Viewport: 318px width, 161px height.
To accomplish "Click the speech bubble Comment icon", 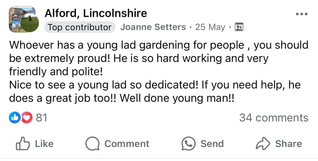I will click(92, 144).
